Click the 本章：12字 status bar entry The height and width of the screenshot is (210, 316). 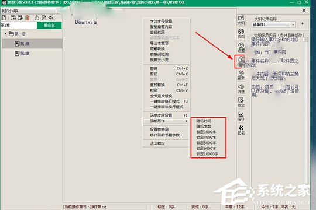coord(235,206)
